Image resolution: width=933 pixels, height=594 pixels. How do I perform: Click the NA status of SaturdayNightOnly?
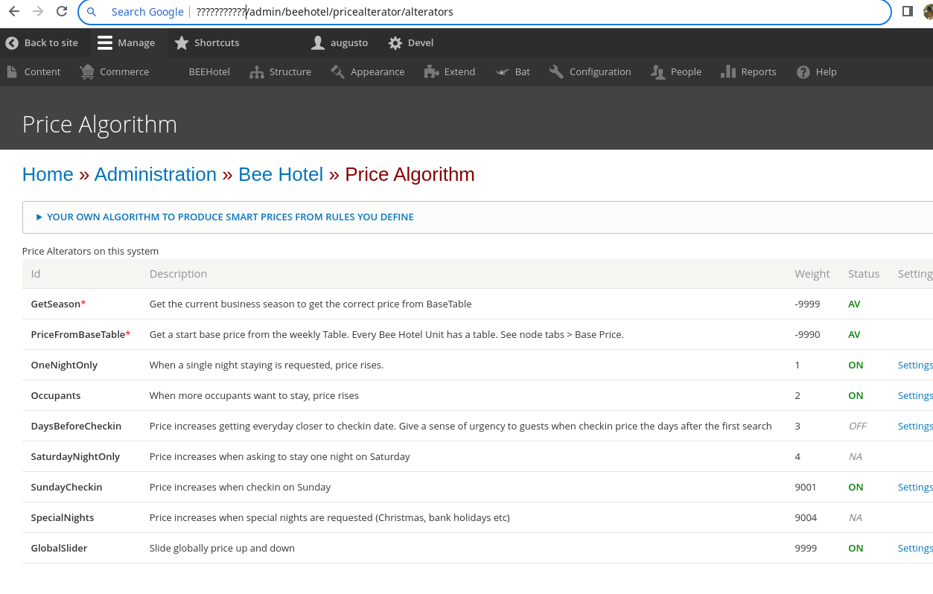[x=855, y=456]
